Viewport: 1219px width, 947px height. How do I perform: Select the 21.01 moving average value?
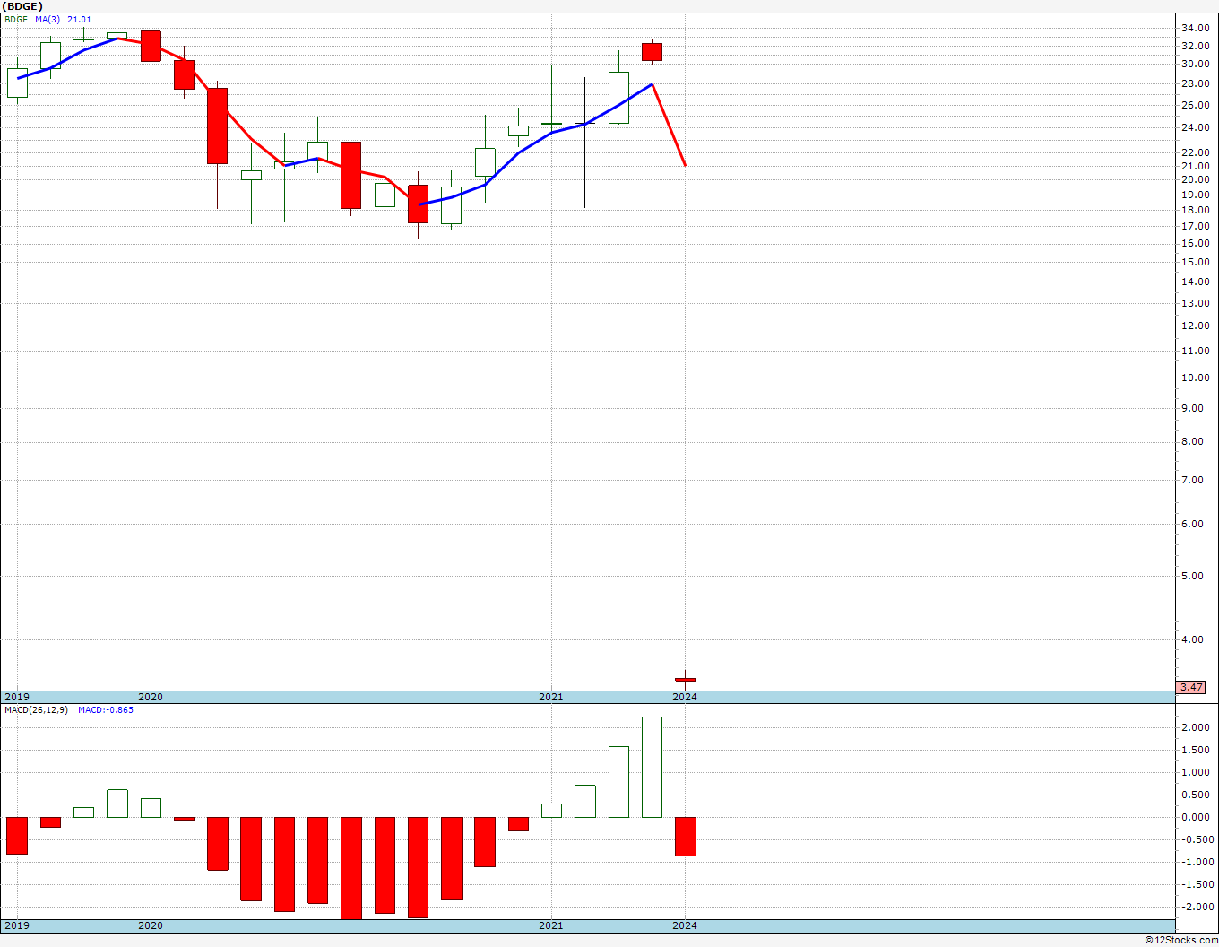79,19
